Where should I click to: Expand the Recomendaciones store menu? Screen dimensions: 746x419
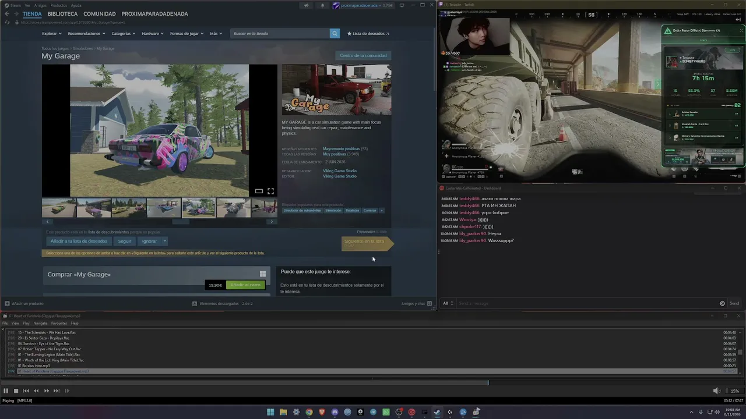pyautogui.click(x=87, y=34)
